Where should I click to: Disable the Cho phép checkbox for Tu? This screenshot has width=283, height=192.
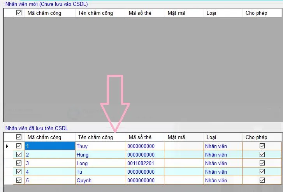coord(262,172)
